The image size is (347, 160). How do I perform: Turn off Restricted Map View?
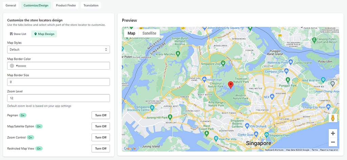pyautogui.click(x=101, y=148)
